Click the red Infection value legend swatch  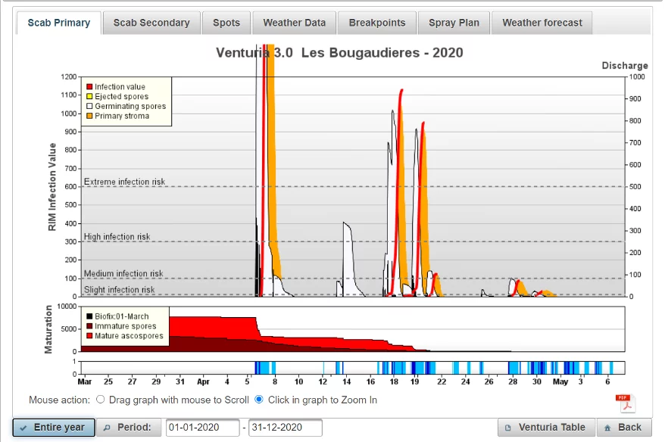click(89, 87)
